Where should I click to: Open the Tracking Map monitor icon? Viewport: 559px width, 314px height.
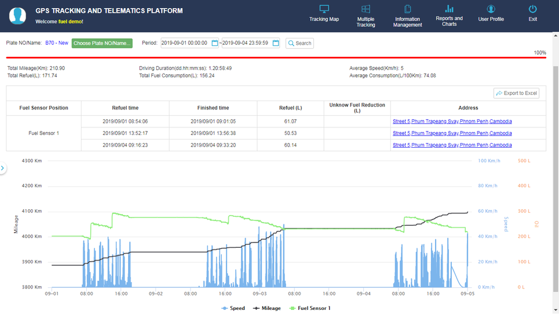point(324,9)
